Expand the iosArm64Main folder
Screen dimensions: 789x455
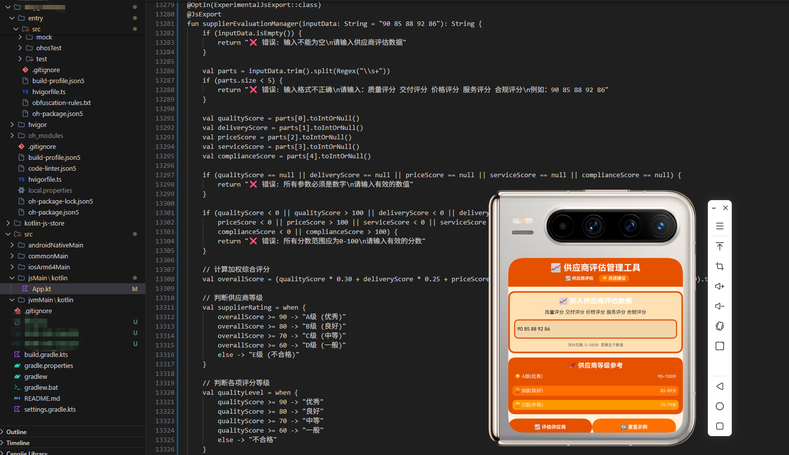coord(12,267)
